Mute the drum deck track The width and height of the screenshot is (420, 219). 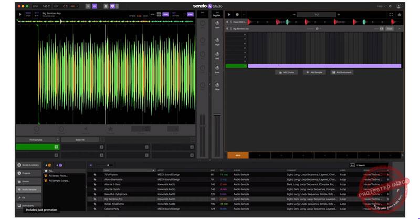pyautogui.click(x=227, y=22)
